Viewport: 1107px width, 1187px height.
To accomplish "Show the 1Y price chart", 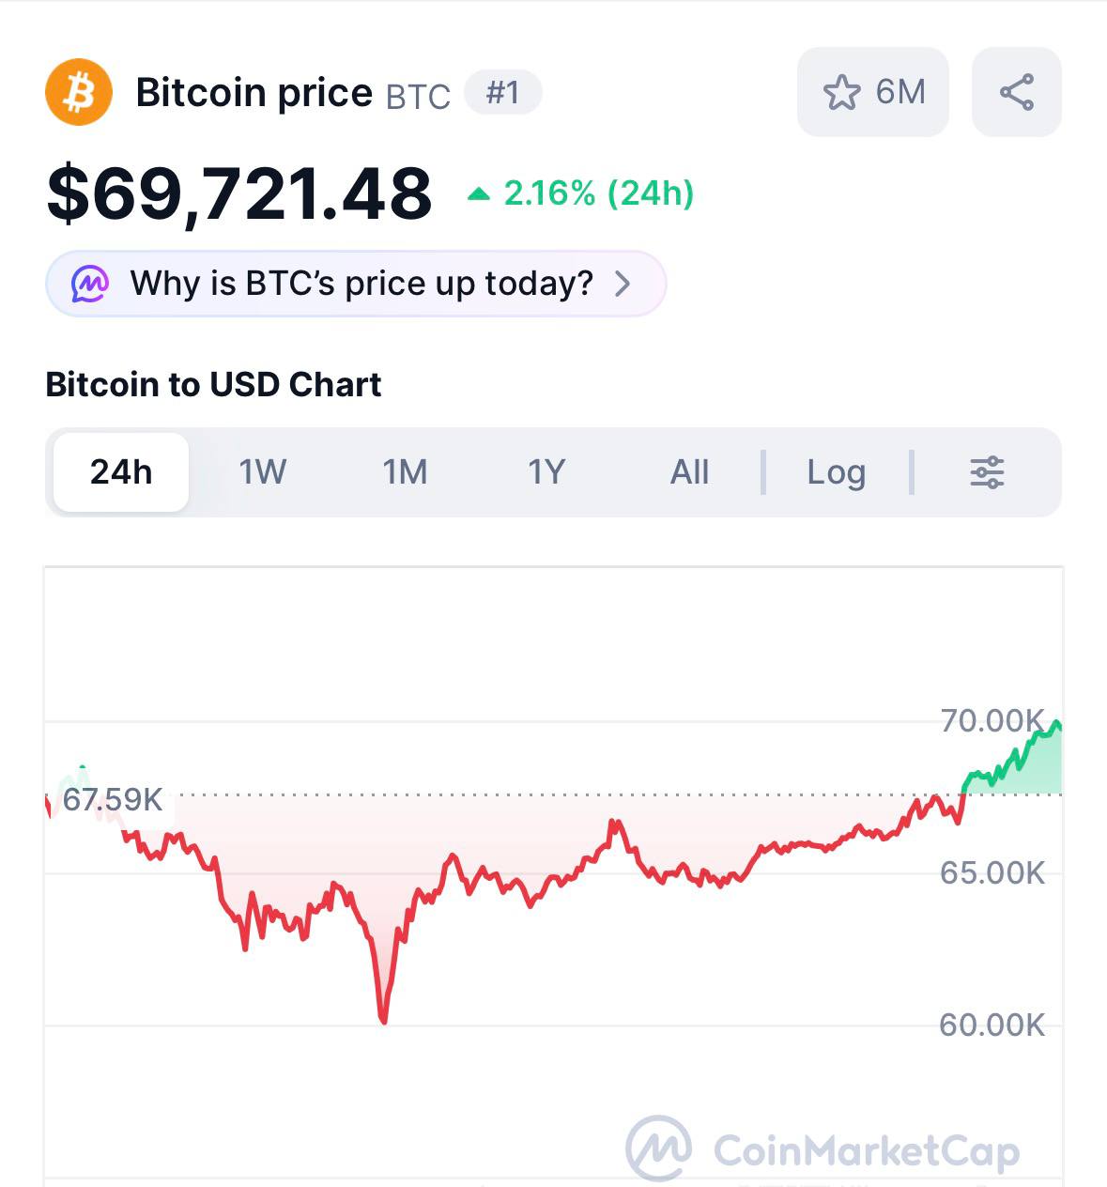I will point(546,472).
